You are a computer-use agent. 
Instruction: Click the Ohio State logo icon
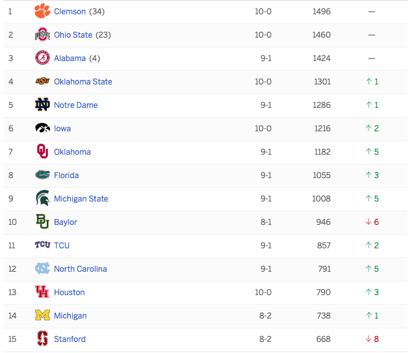pyautogui.click(x=42, y=34)
